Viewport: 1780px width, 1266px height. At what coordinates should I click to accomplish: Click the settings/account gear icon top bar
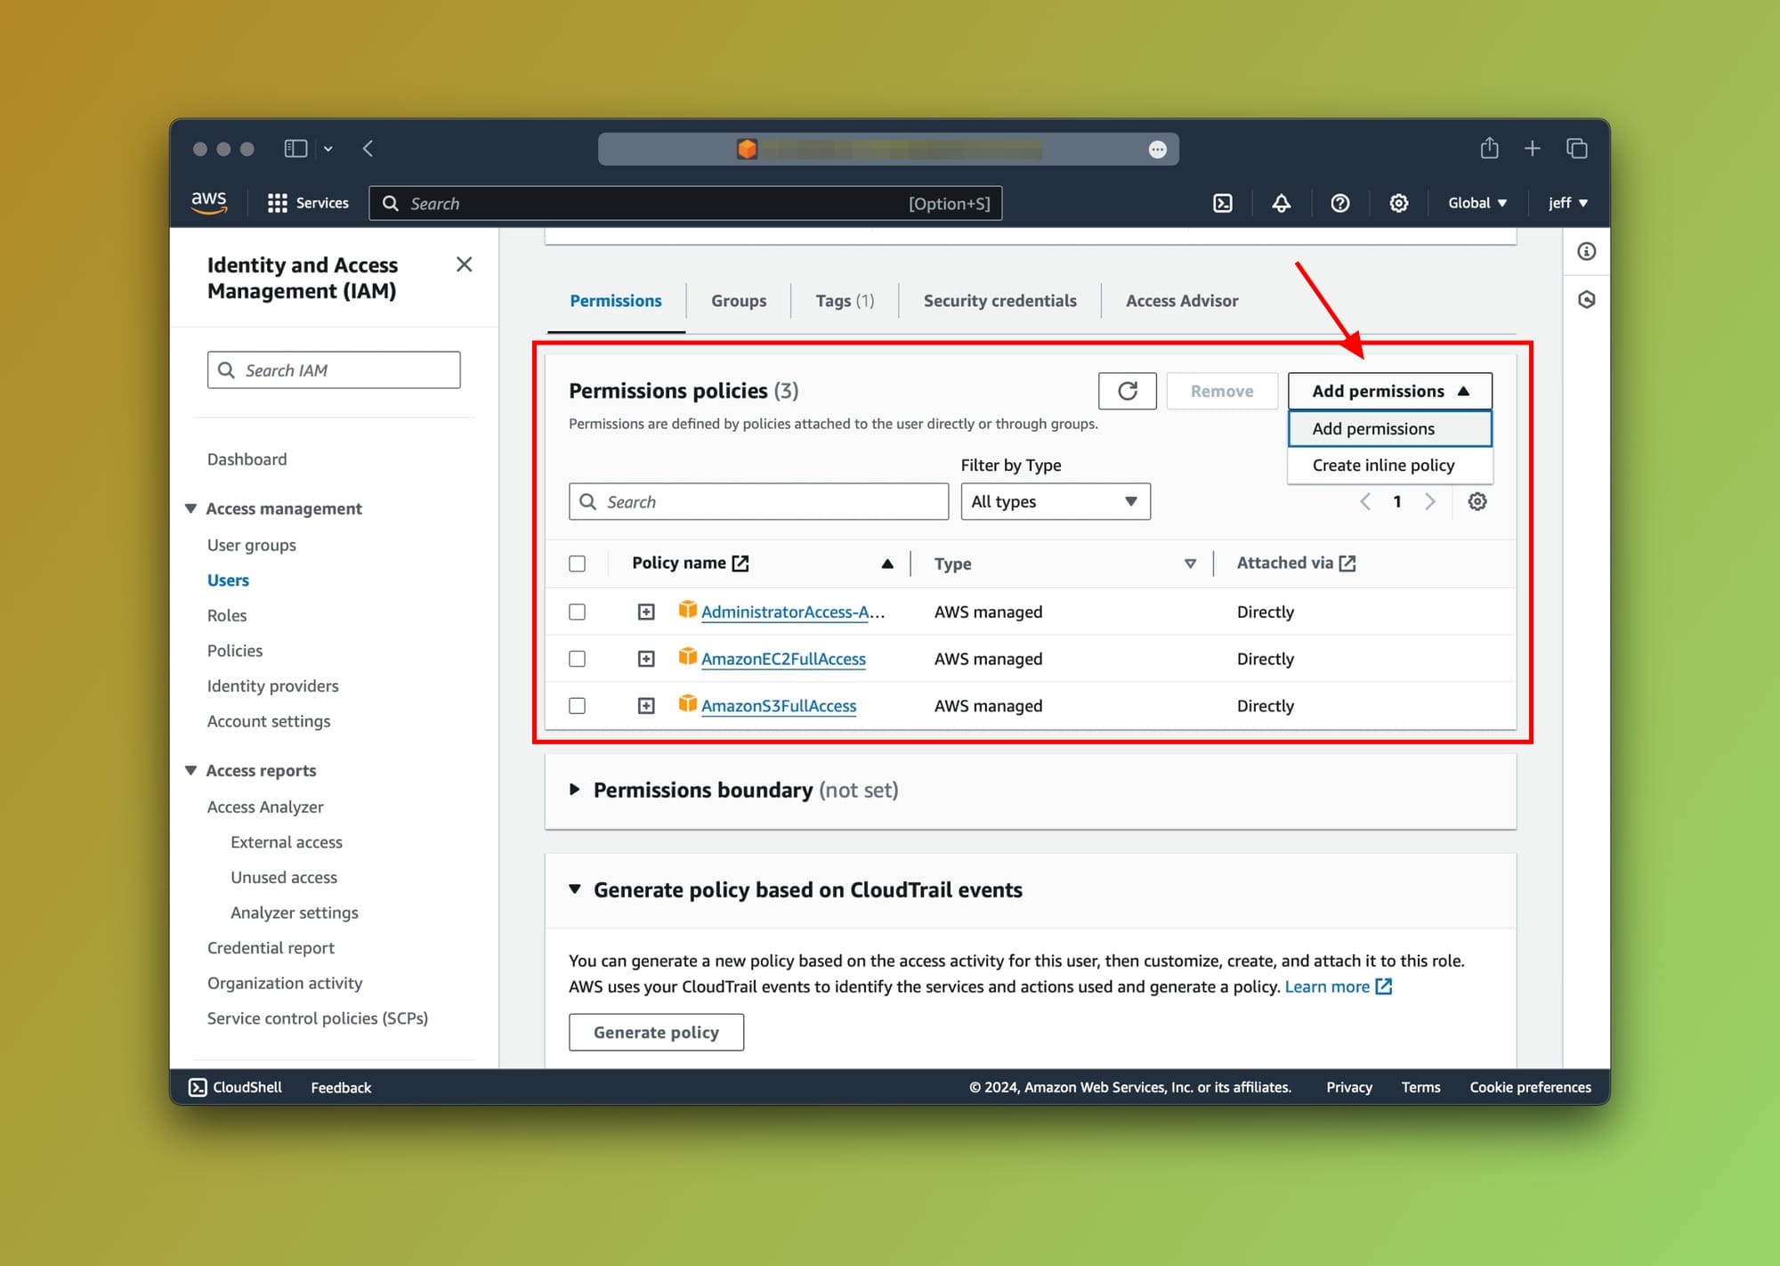coord(1398,203)
